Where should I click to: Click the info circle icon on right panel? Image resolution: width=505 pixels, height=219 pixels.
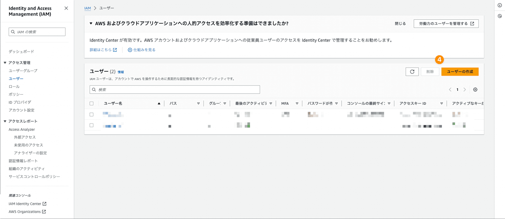pos(499,5)
